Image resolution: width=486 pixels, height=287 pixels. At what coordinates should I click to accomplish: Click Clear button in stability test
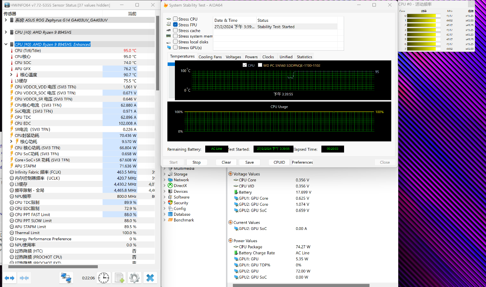click(x=226, y=162)
